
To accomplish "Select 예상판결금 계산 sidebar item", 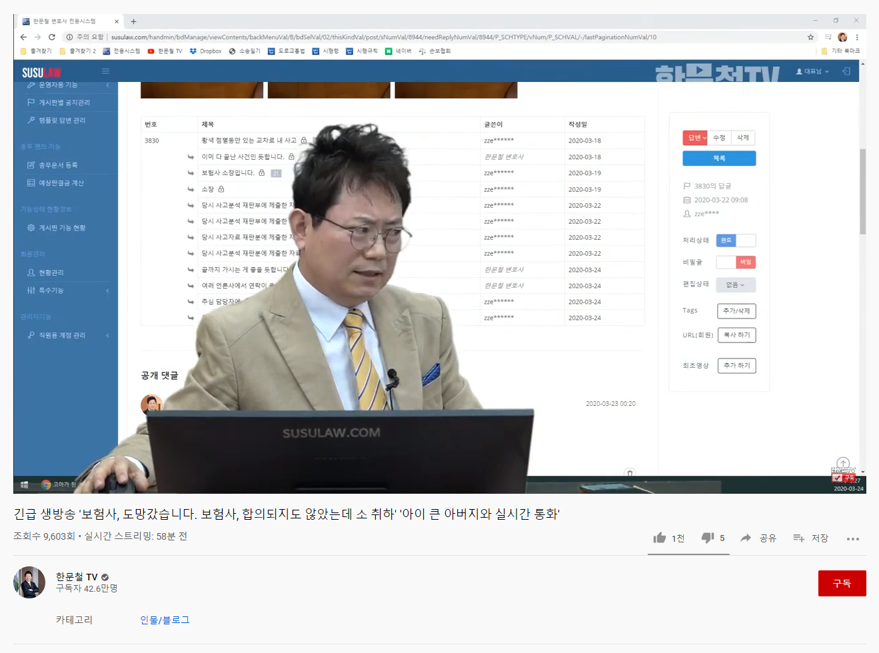I will tap(61, 183).
